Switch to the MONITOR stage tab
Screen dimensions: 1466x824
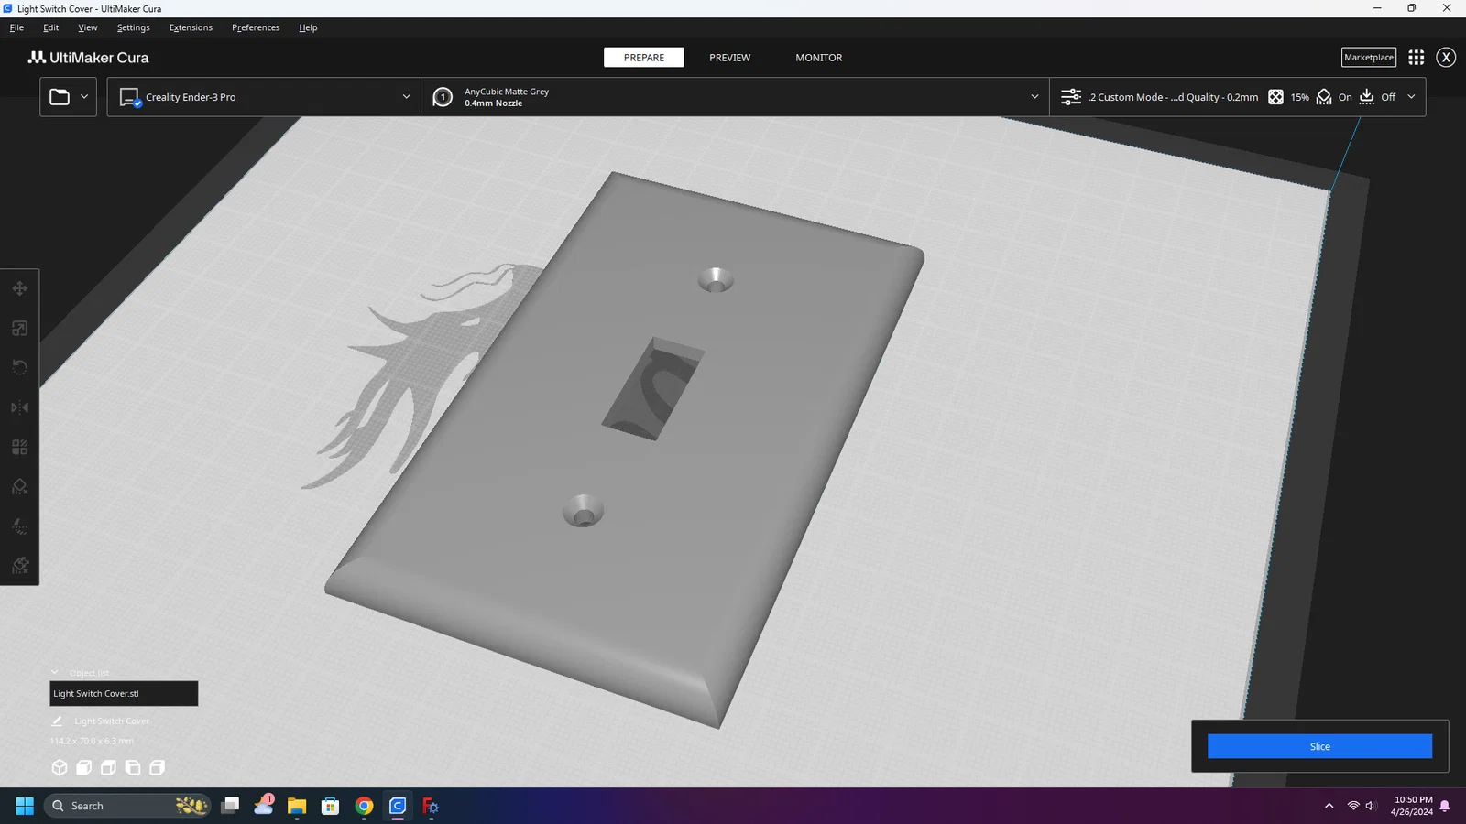[x=818, y=57]
